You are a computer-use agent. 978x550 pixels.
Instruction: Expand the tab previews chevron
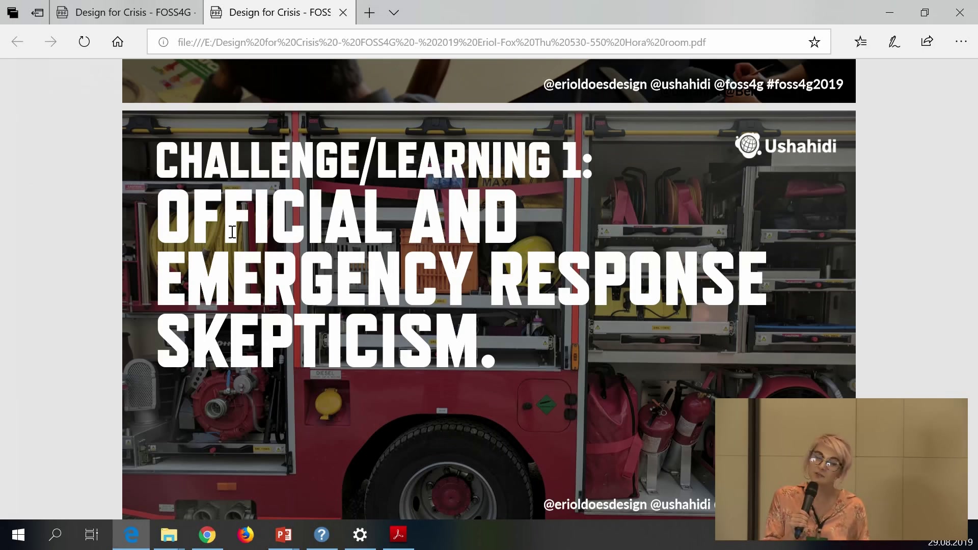click(x=394, y=13)
